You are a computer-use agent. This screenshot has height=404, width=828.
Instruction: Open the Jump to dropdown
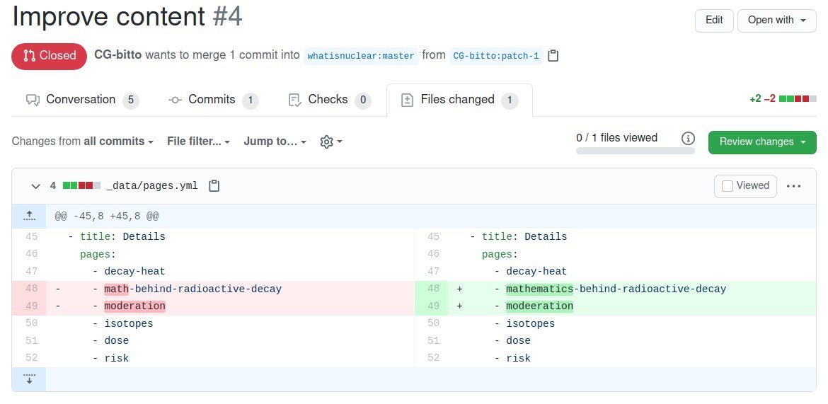[x=275, y=142]
